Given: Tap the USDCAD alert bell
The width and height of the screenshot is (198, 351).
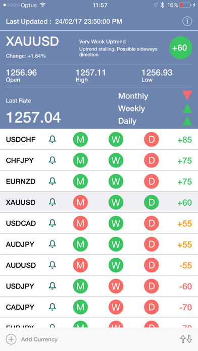Looking at the screenshot, I should pyautogui.click(x=52, y=223).
